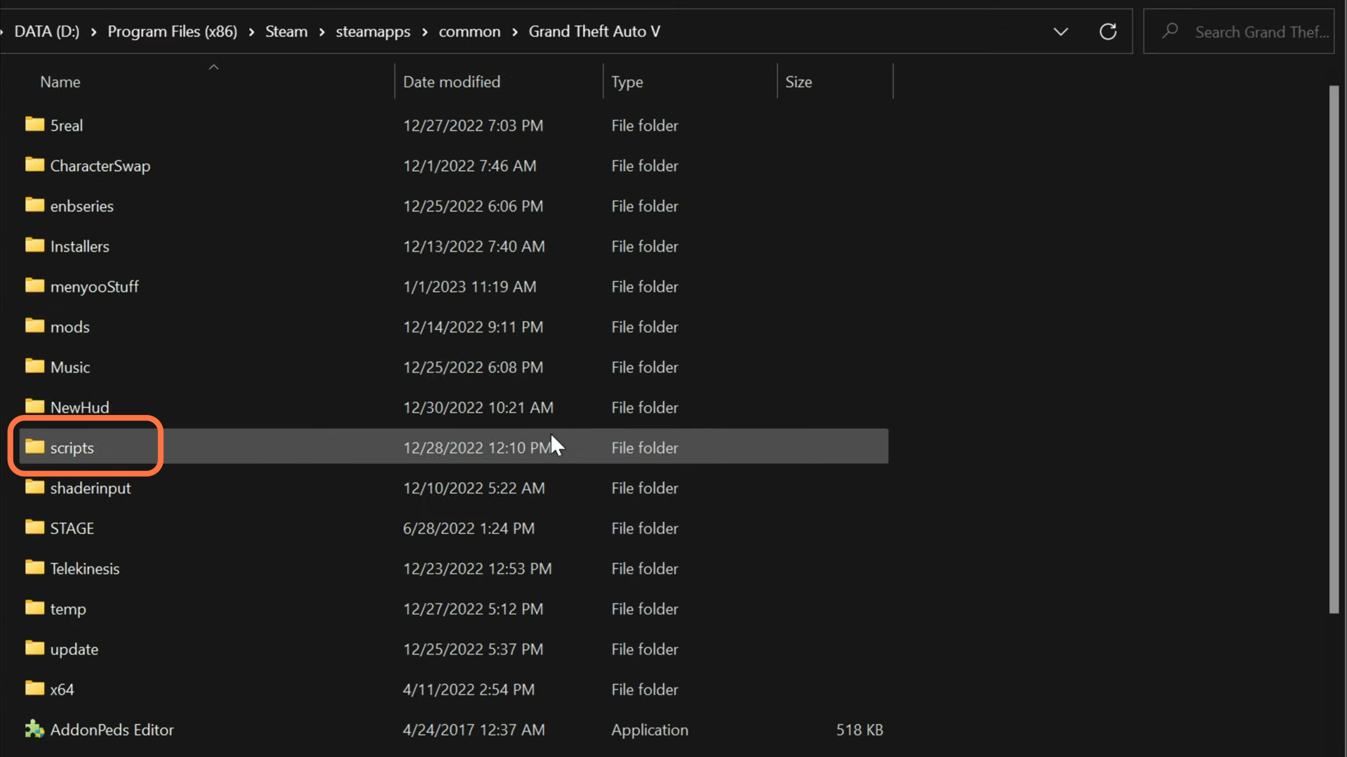Navigate to Steam breadcrumb

coord(286,32)
